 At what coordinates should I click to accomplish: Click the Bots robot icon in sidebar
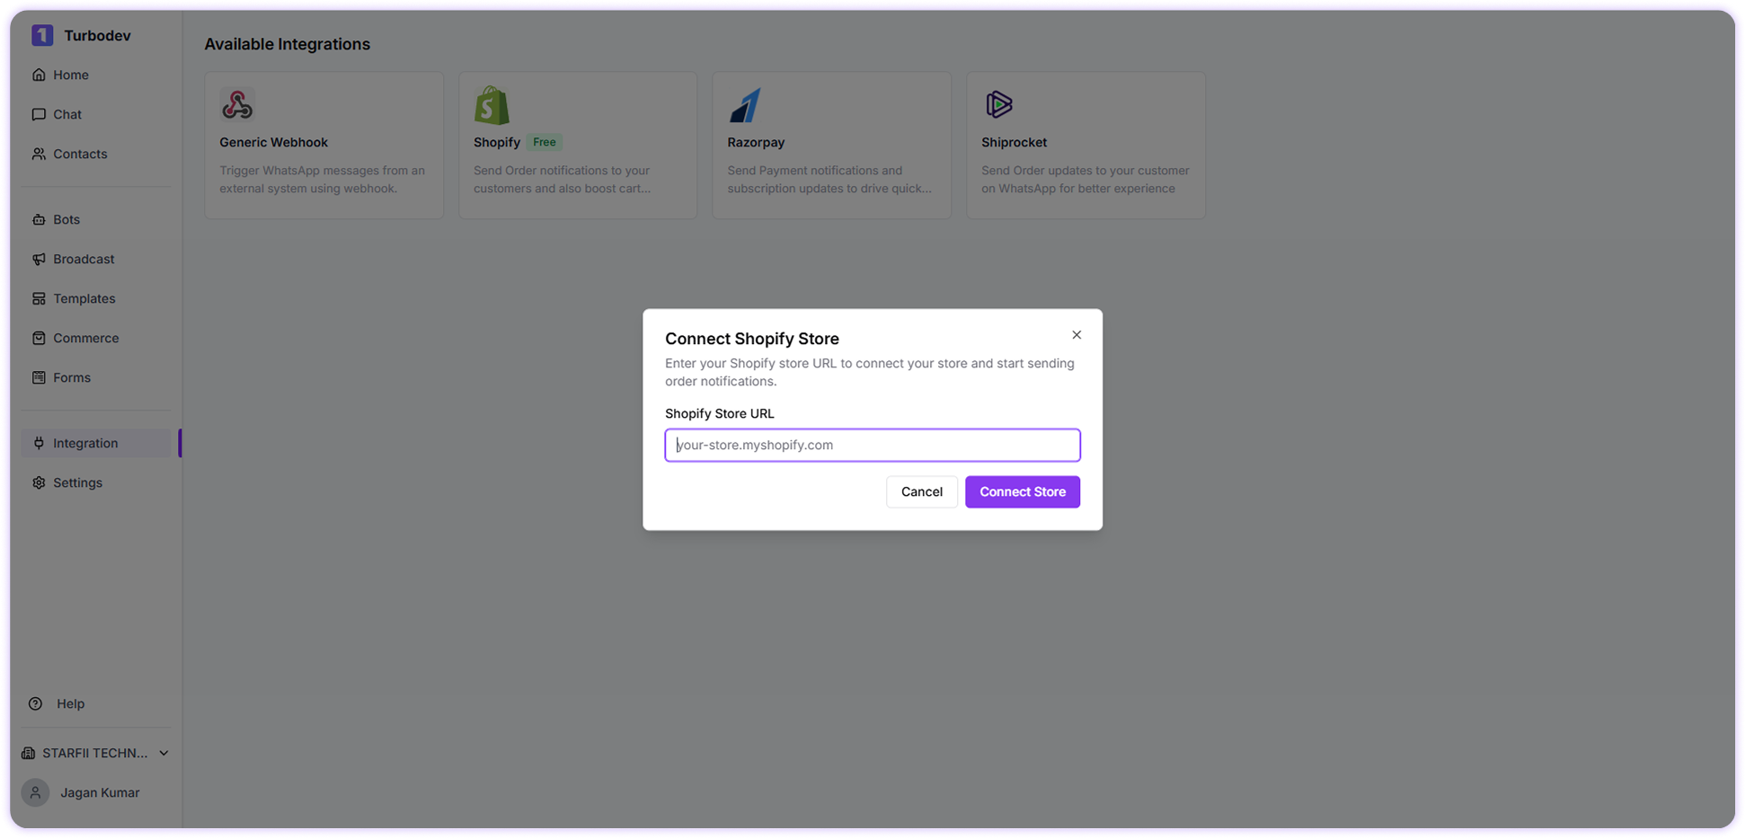pos(38,219)
